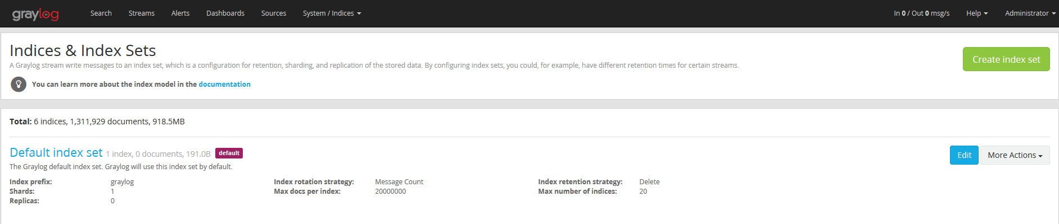Click Edit for the Default index set

tap(964, 155)
